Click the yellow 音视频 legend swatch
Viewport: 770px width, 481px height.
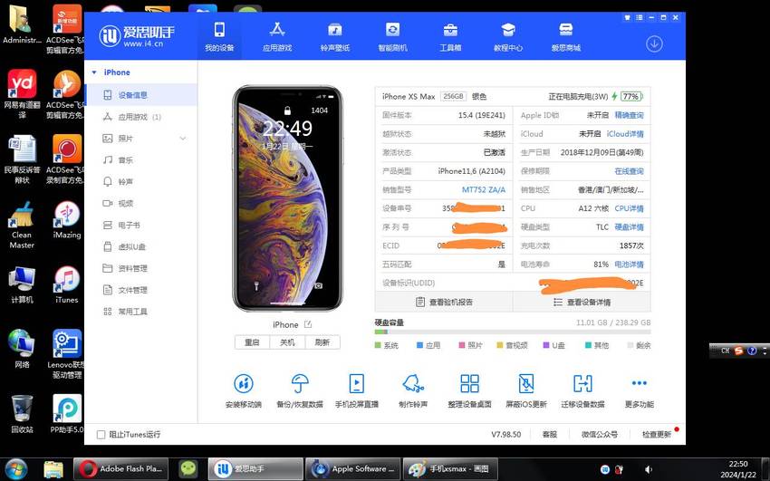[500, 345]
